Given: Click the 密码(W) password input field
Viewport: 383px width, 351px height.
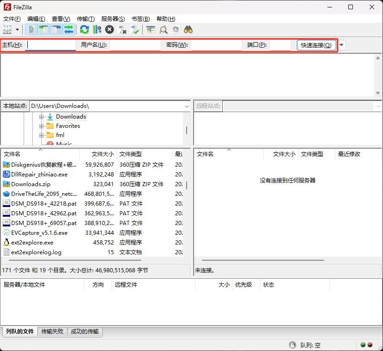Looking at the screenshot, I should (216, 45).
